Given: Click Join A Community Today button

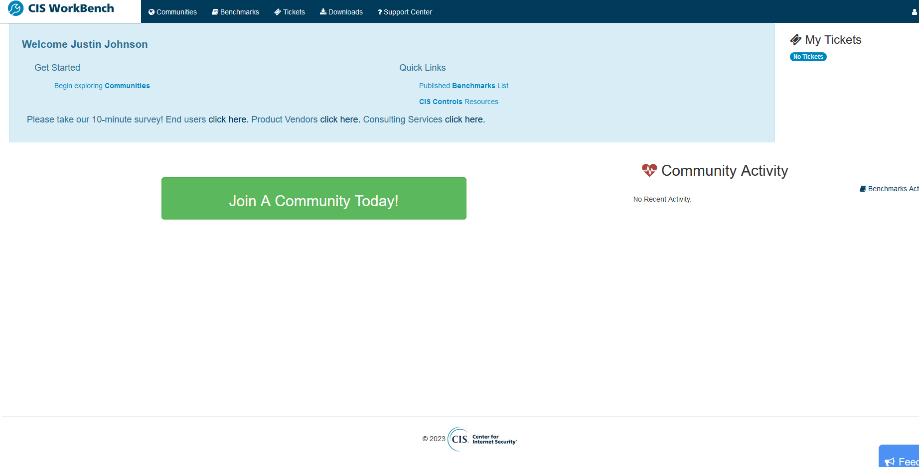Looking at the screenshot, I should tap(314, 199).
